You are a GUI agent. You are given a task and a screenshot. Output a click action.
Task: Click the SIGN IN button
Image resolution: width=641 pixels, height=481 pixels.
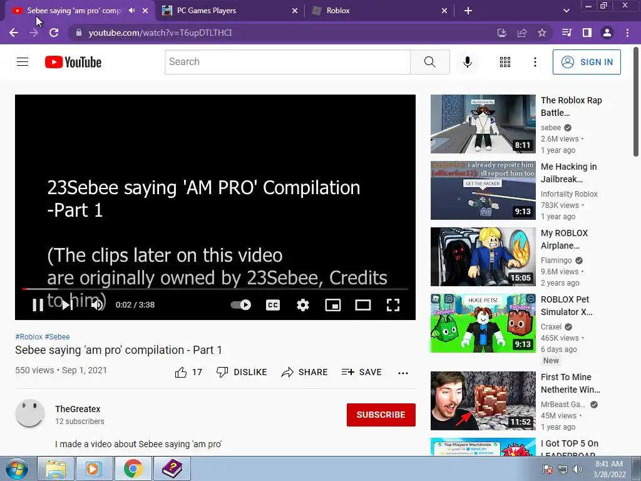coord(587,62)
